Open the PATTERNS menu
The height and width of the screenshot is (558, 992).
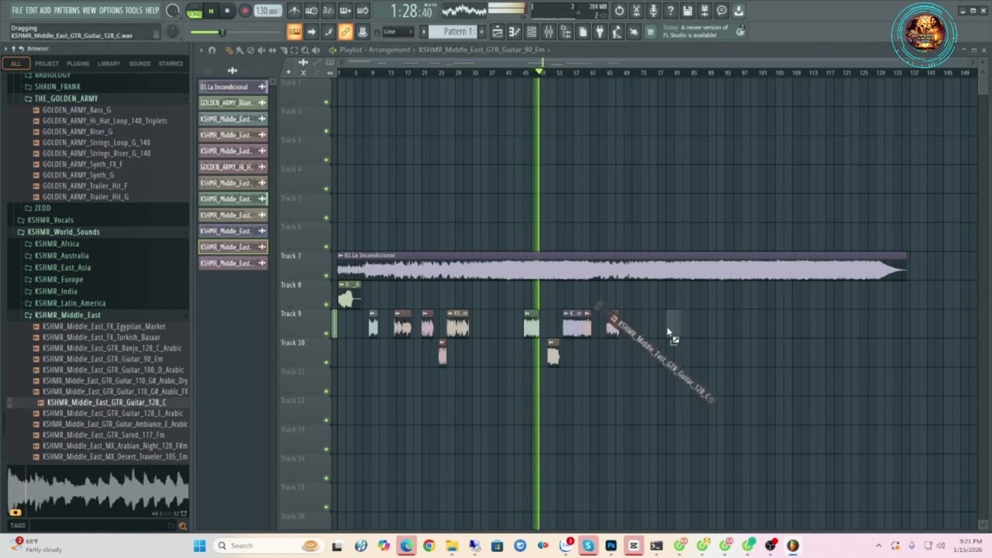(x=67, y=11)
